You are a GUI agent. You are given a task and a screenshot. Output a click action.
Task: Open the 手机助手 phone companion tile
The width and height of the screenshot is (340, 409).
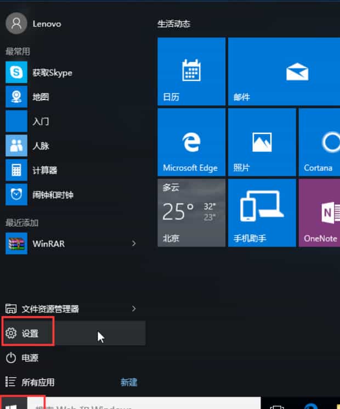262,213
